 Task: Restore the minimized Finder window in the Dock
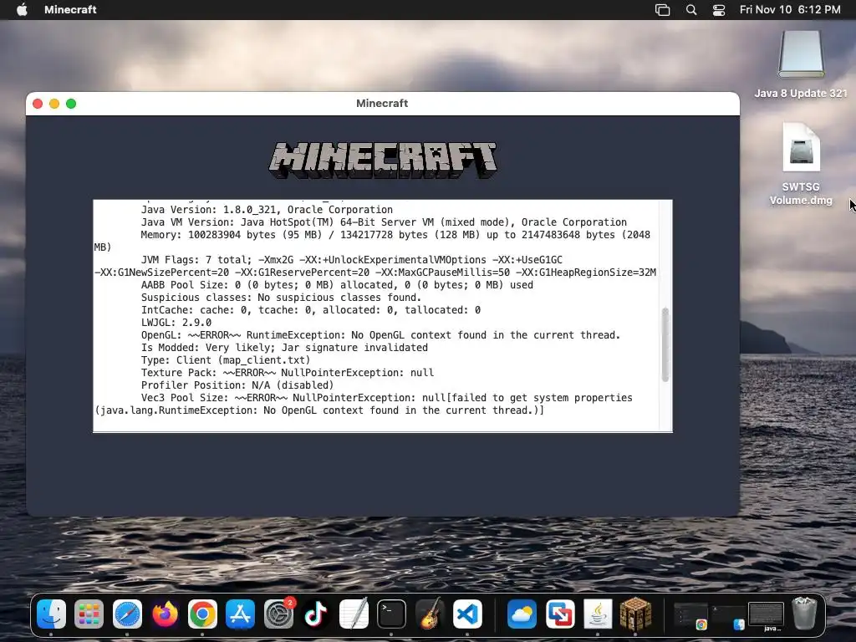[x=728, y=616]
